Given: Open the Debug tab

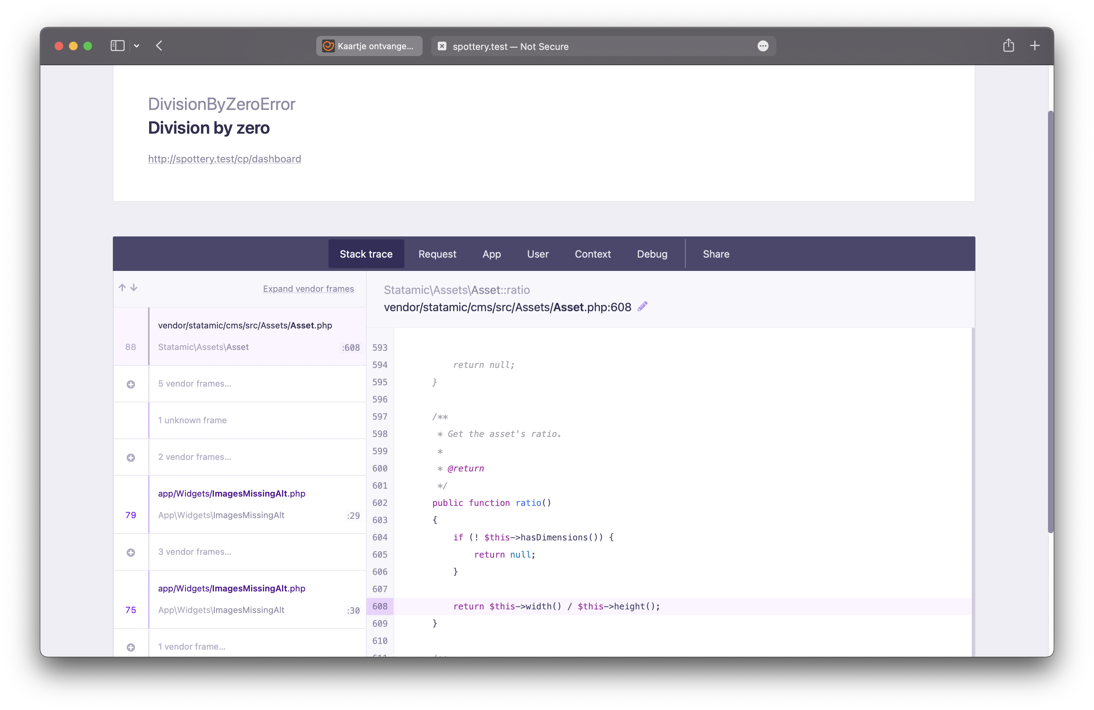Looking at the screenshot, I should pos(652,254).
